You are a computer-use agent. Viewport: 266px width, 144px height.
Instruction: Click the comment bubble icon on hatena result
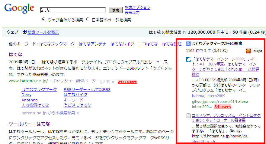click(102, 82)
